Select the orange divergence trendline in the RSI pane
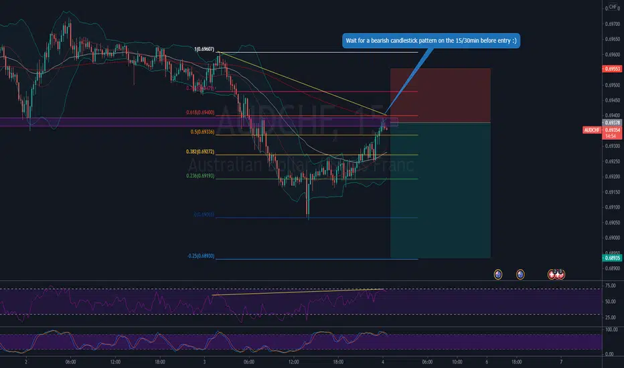This screenshot has width=624, height=368. [x=299, y=292]
